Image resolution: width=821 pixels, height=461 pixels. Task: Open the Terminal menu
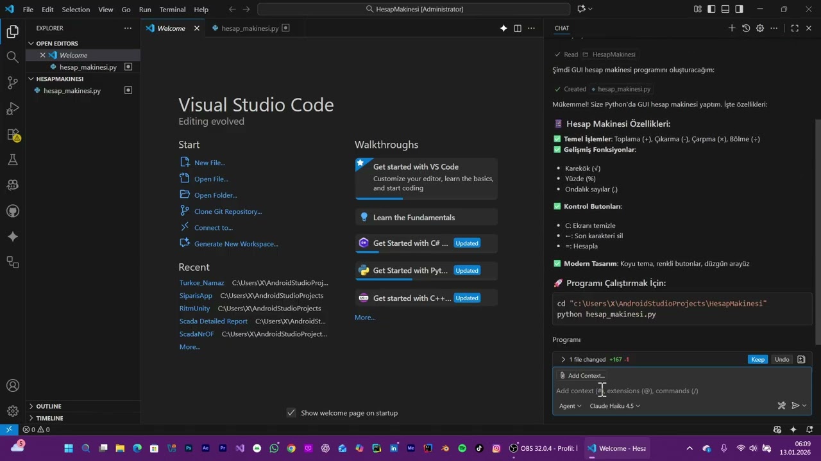(x=173, y=10)
